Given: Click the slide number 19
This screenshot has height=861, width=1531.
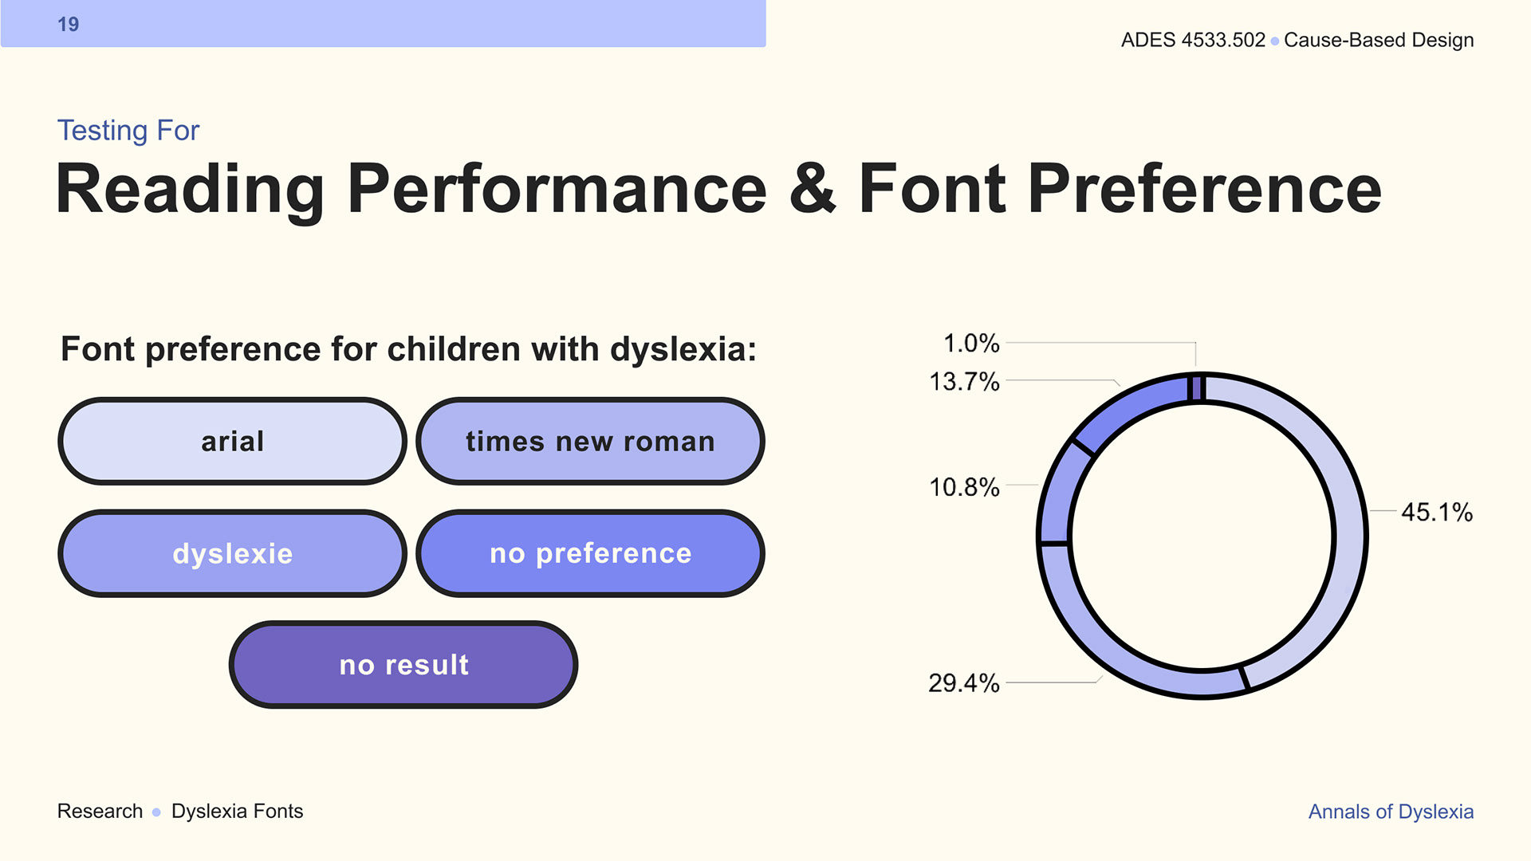Looking at the screenshot, I should click(68, 25).
